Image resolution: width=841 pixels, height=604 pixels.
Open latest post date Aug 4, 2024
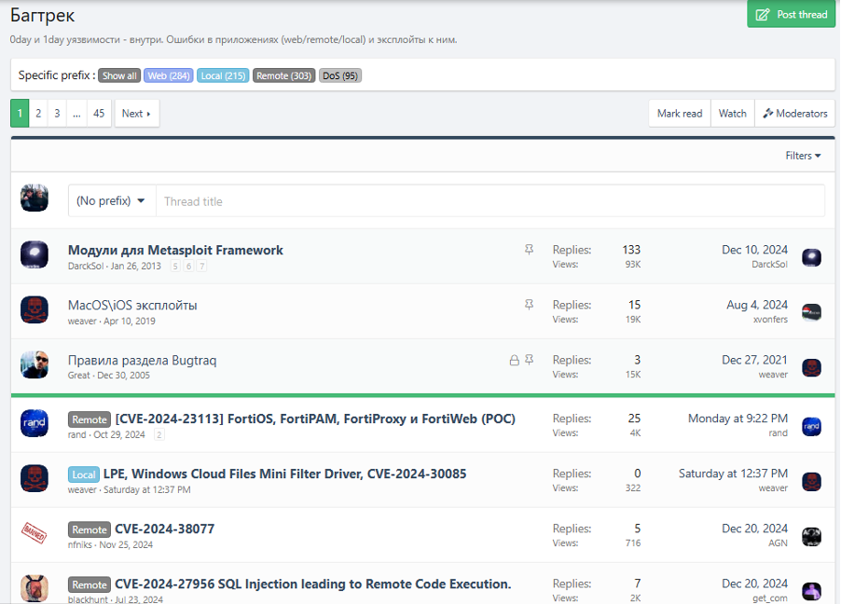[x=757, y=305]
